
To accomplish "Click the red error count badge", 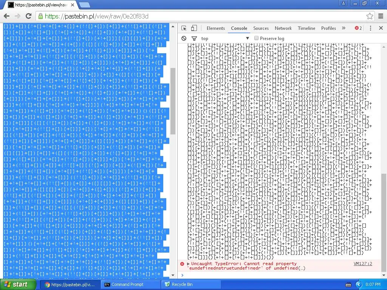I will (x=358, y=28).
